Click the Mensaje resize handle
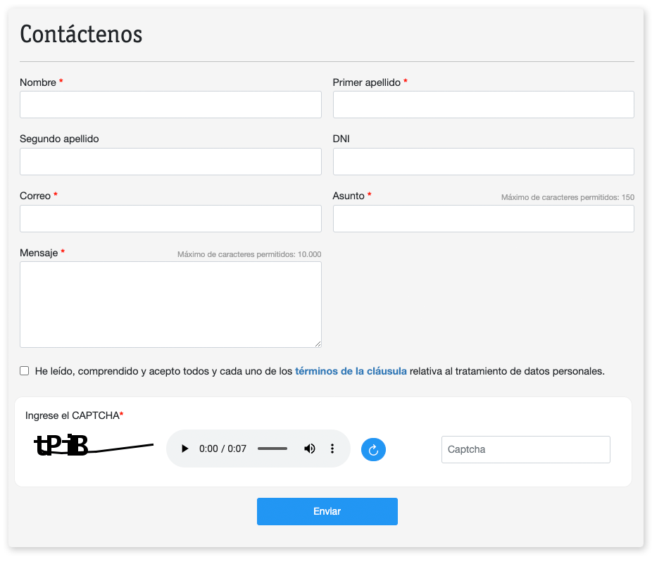 point(318,344)
